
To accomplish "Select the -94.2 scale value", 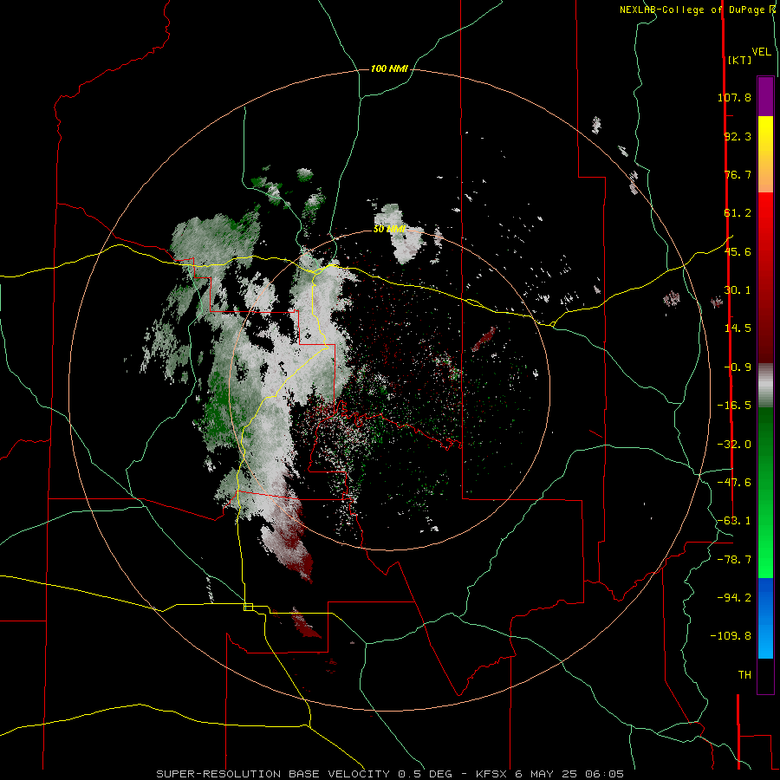I will [734, 598].
